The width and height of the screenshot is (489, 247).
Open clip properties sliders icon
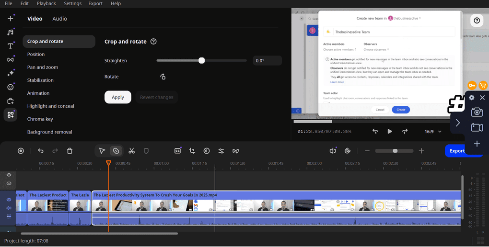(221, 151)
